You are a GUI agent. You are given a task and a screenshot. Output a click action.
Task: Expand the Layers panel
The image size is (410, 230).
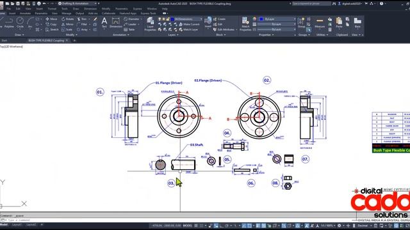coord(173,34)
